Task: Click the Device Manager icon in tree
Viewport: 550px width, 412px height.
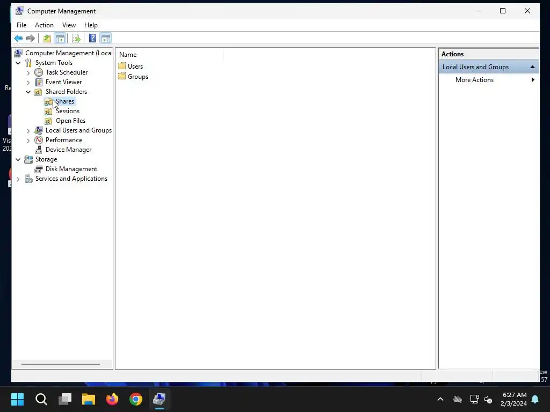Action: pyautogui.click(x=39, y=150)
